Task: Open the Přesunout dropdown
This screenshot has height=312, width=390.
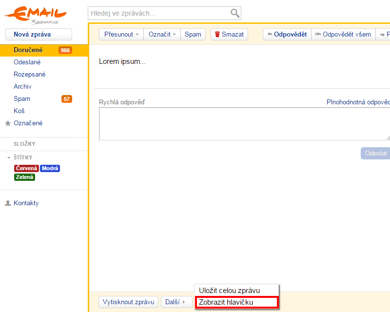Action: click(x=121, y=35)
